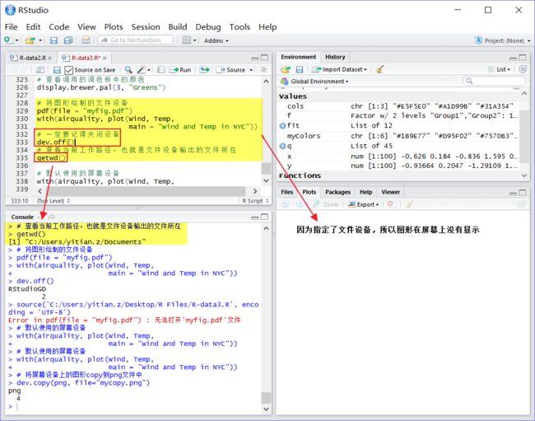Viewport: 535px width, 421px height.
Task: Click the Re-run previous code icon
Action: tap(205, 70)
